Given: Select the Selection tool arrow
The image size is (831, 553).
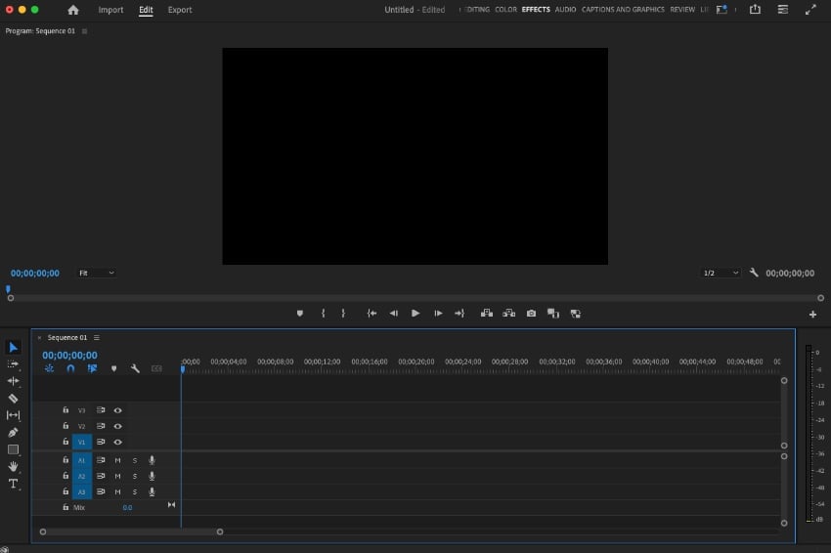Looking at the screenshot, I should point(14,348).
